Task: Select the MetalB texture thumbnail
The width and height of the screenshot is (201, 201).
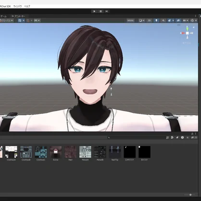Action: pyautogui.click(x=100, y=152)
